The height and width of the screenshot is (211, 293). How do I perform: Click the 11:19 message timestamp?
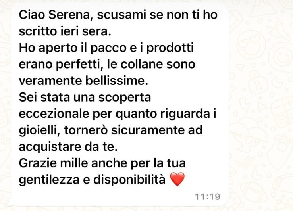[x=207, y=197]
